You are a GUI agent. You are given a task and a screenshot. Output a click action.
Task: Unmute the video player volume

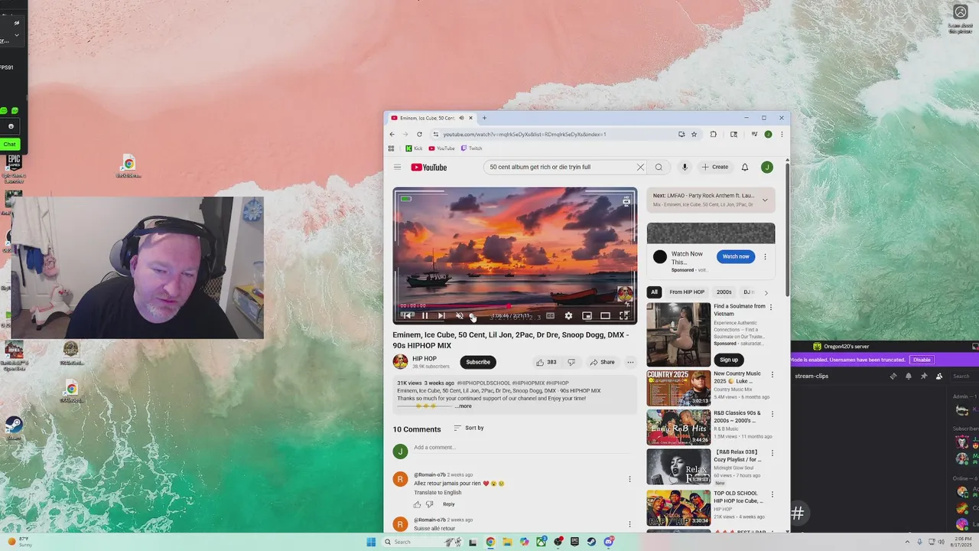[460, 315]
